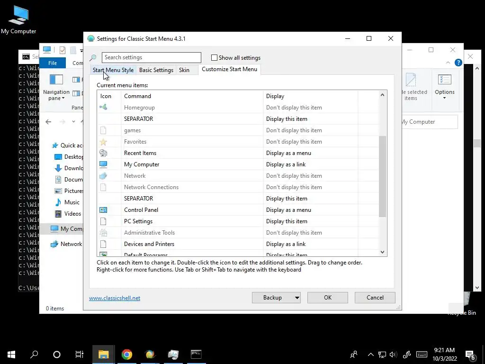Open Cortana circle on taskbar
The image size is (485, 364).
click(x=57, y=354)
